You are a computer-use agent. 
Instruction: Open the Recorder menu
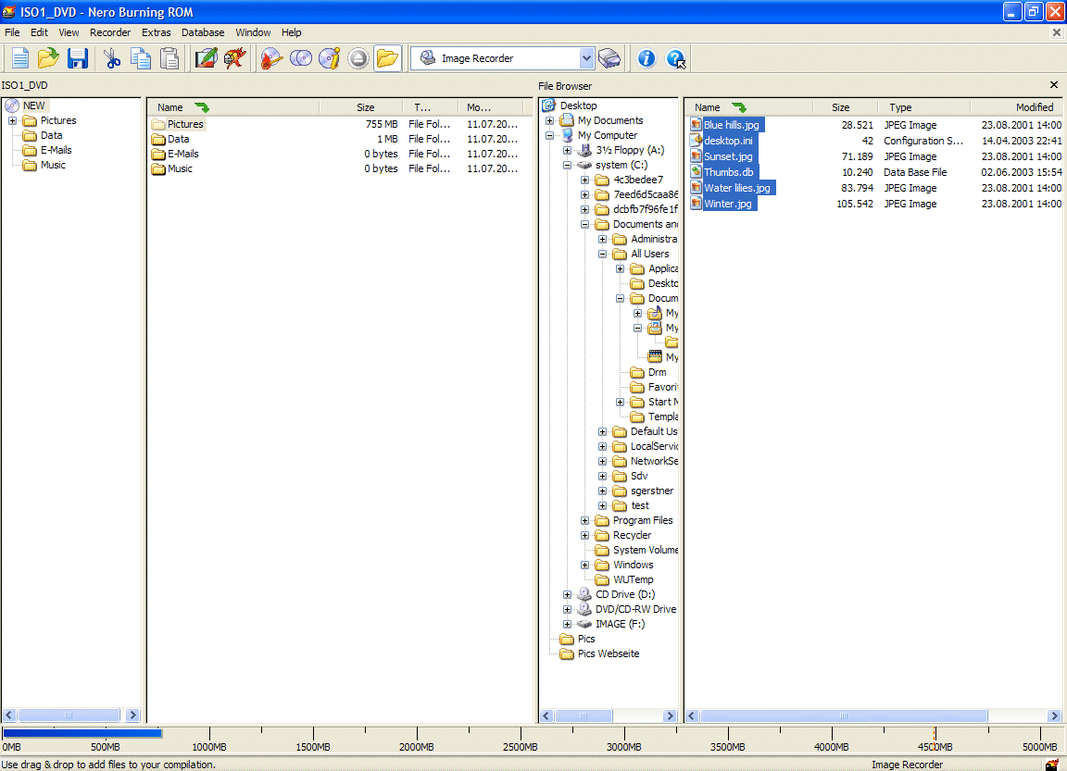[x=109, y=32]
